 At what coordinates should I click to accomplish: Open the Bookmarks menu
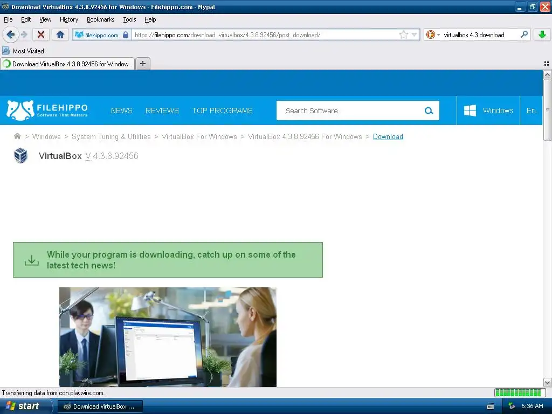click(101, 19)
